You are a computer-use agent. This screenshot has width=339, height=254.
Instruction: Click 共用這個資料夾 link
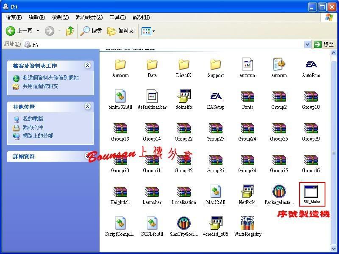[x=40, y=86]
